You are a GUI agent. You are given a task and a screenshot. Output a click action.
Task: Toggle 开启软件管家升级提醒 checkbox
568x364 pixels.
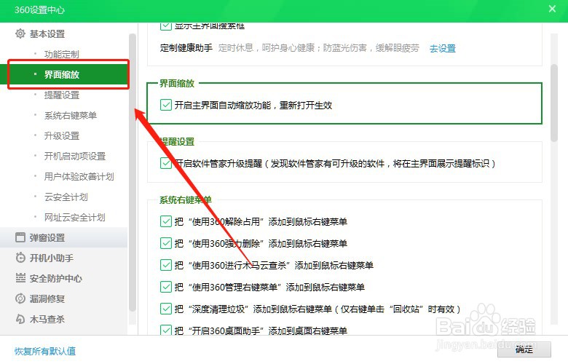pyautogui.click(x=165, y=163)
